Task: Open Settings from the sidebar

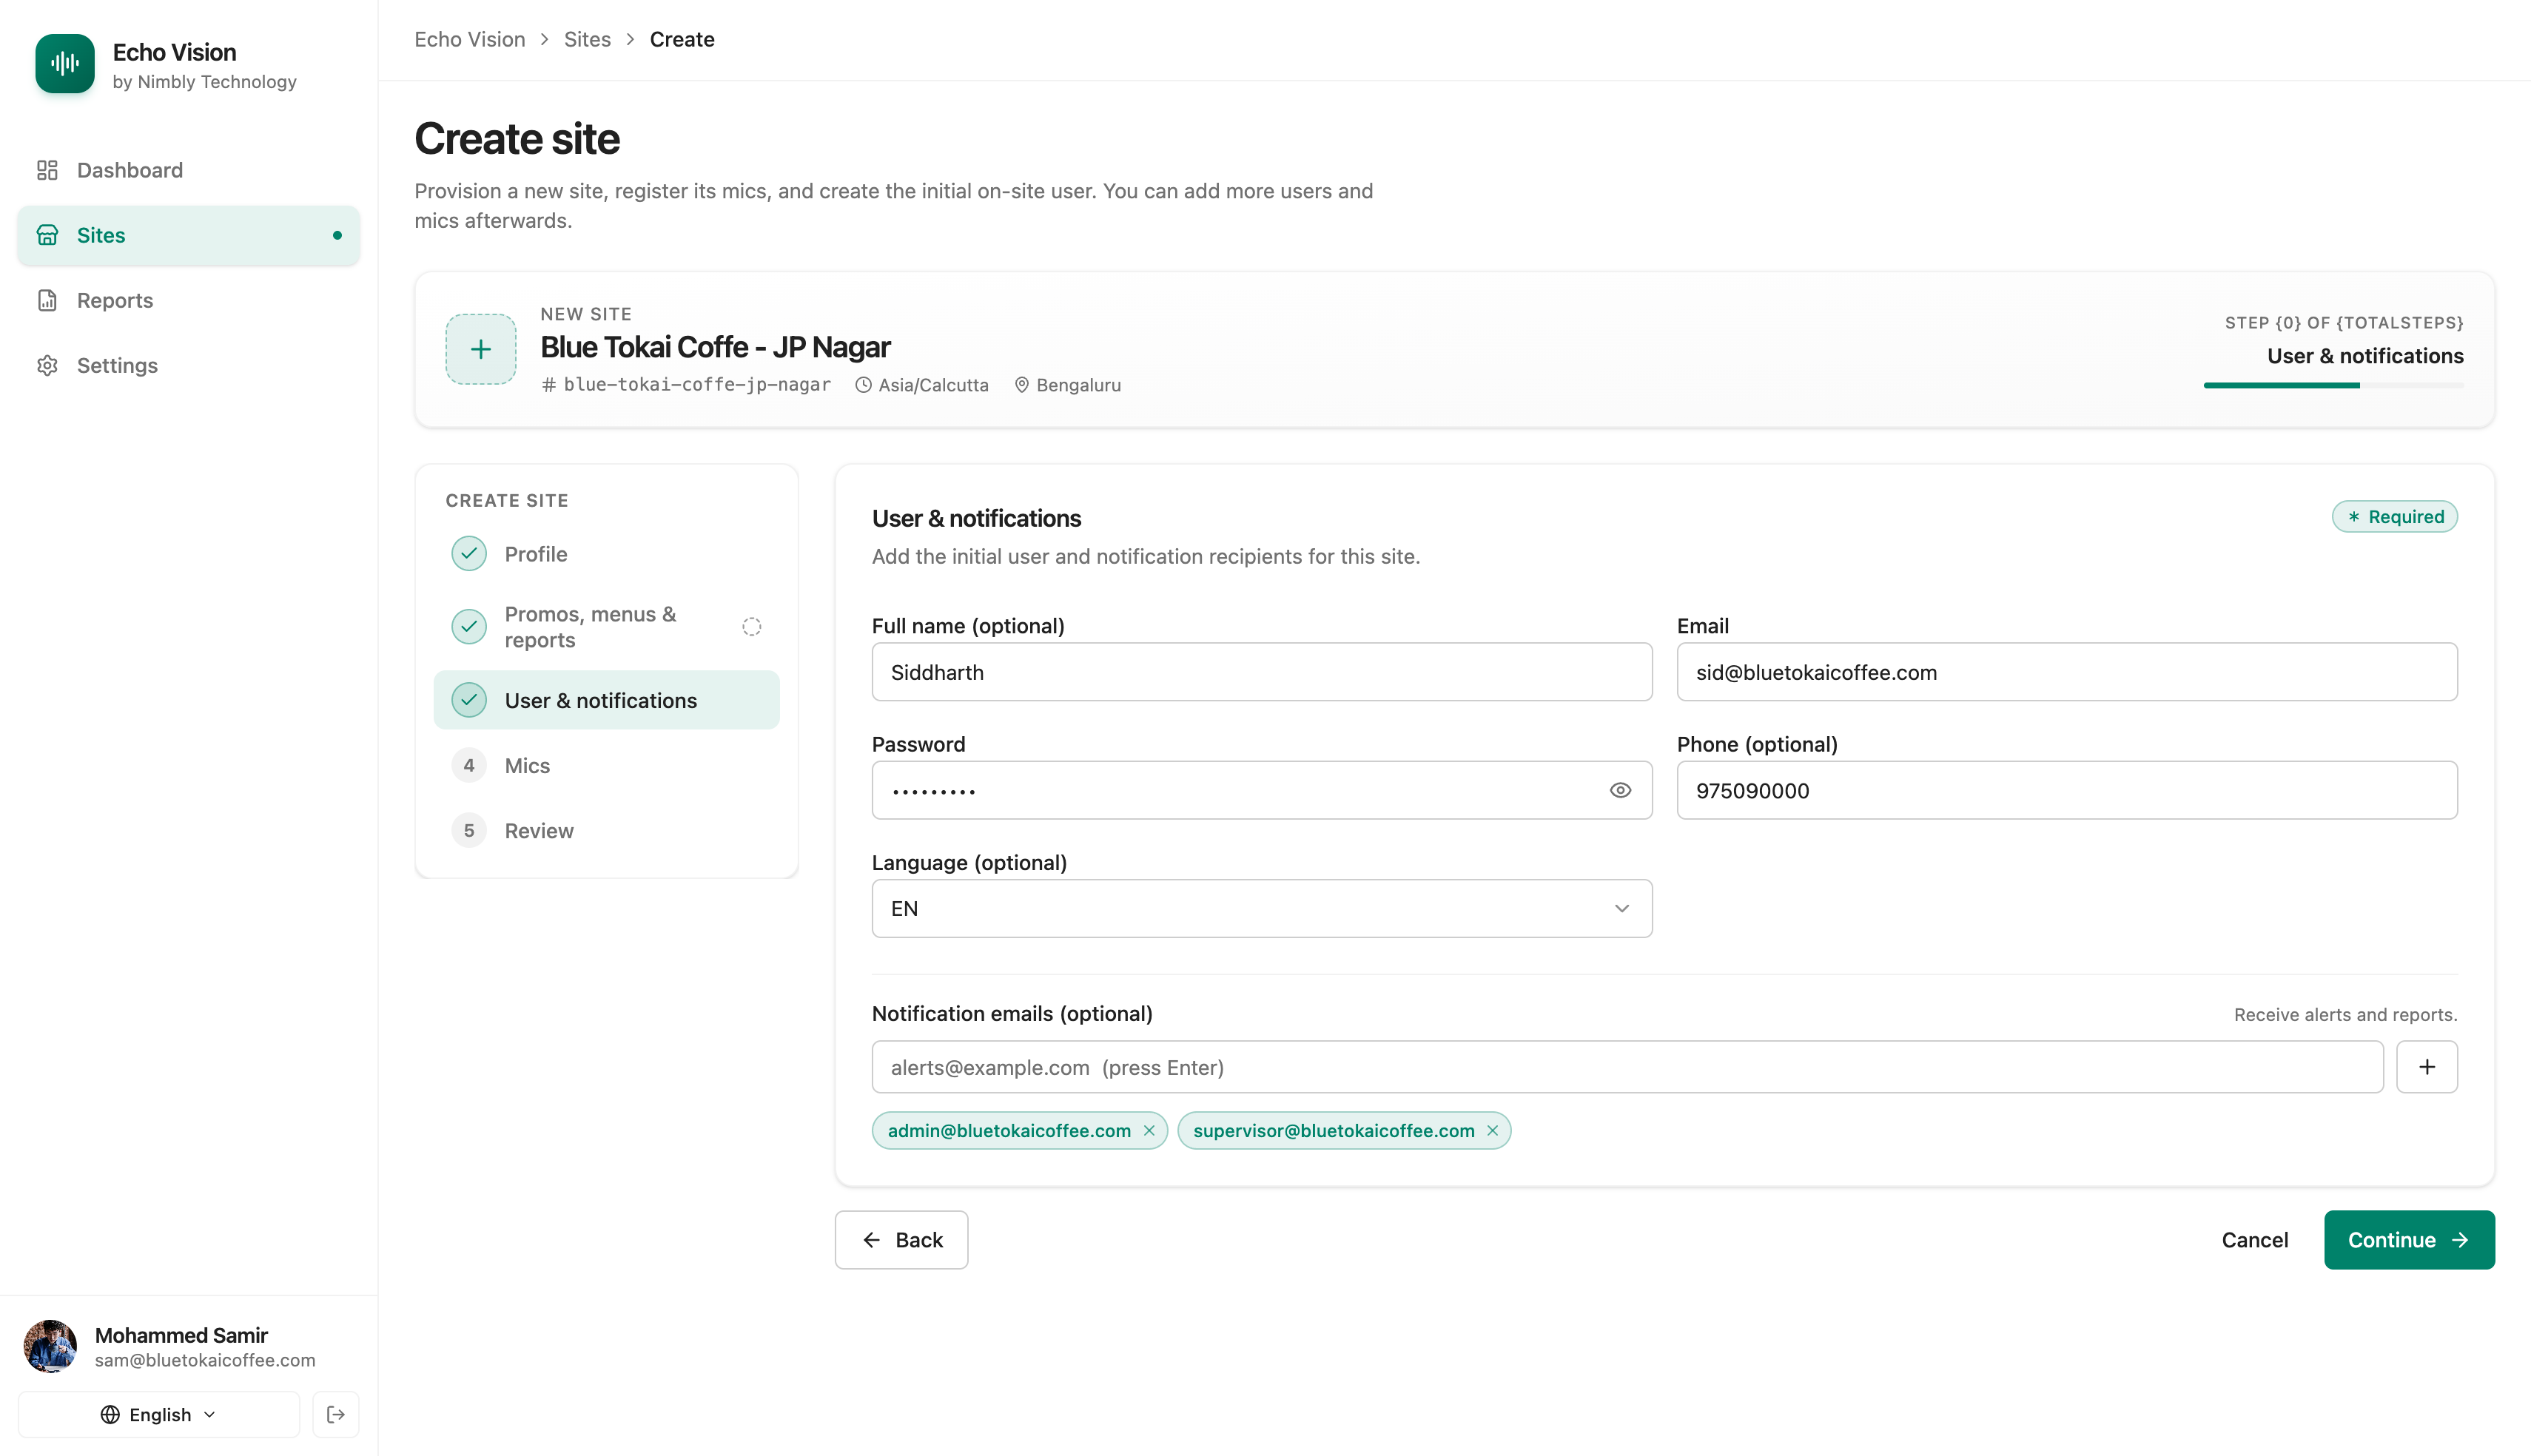Action: click(x=188, y=365)
